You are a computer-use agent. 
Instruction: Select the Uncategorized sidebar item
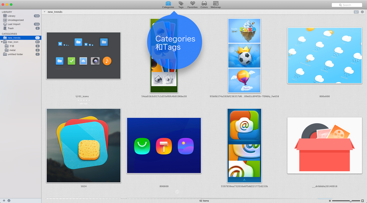coord(21,20)
